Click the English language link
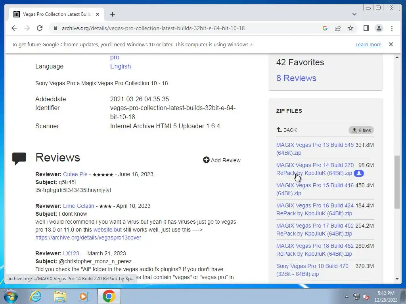The width and height of the screenshot is (406, 304). pos(121,66)
